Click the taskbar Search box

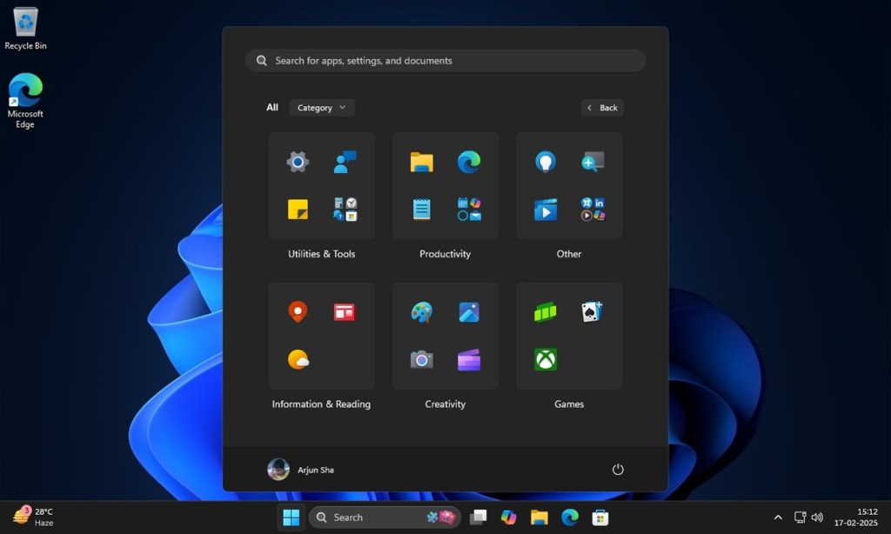coord(385,517)
